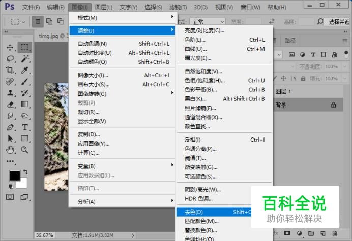Click the delete layer trash icon
Image resolution: width=352 pixels, height=241 pixels.
(x=335, y=233)
